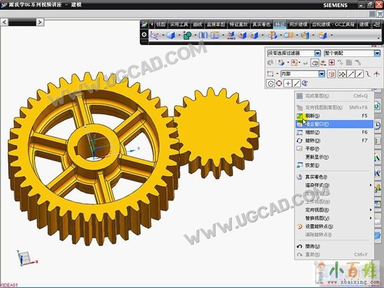Select 旋转 (Rotate) from the context menu
Screen dimensions: 384x288
pos(313,140)
